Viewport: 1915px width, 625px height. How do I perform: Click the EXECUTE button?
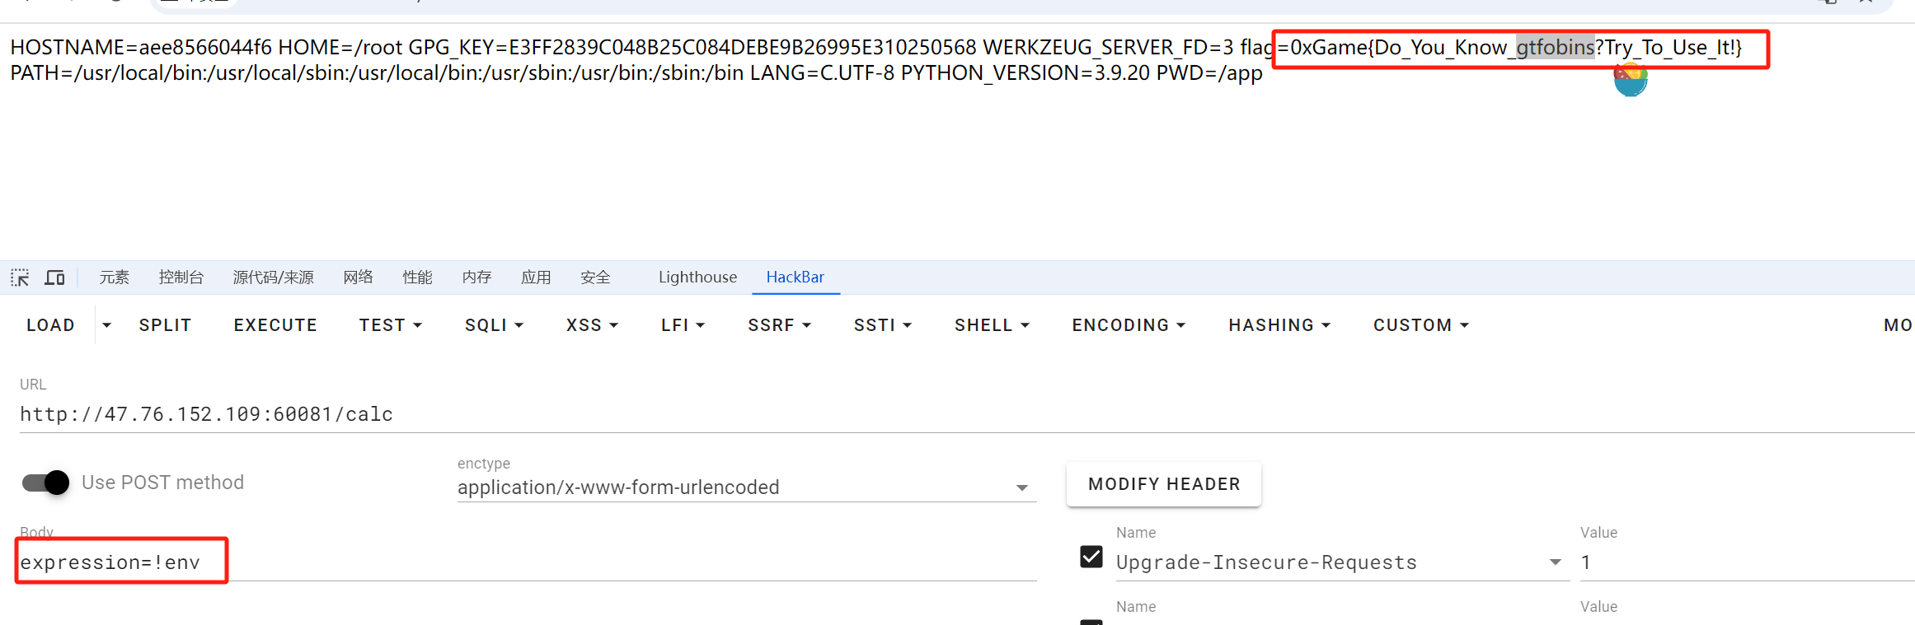pos(275,325)
